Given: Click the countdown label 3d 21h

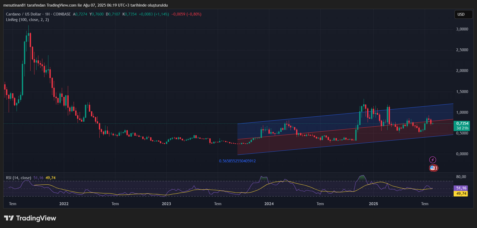Looking at the screenshot, I should pos(462,128).
